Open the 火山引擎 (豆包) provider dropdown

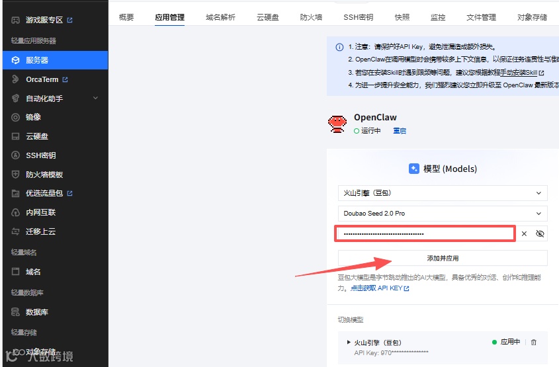tap(443, 193)
